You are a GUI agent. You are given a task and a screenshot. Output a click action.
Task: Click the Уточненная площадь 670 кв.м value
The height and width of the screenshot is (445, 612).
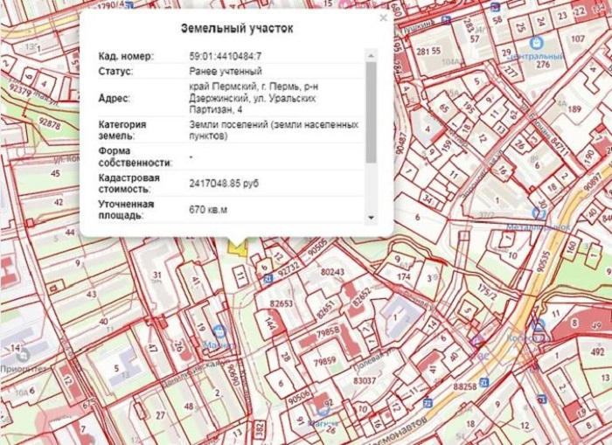[208, 211]
